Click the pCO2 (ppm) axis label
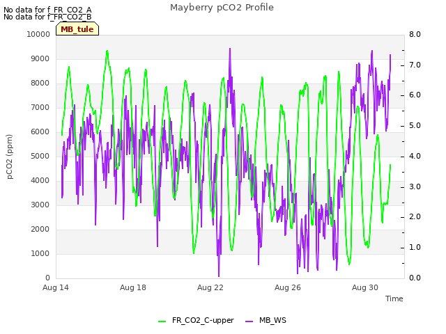Viewport: 446px width, 334px height. pos(10,157)
